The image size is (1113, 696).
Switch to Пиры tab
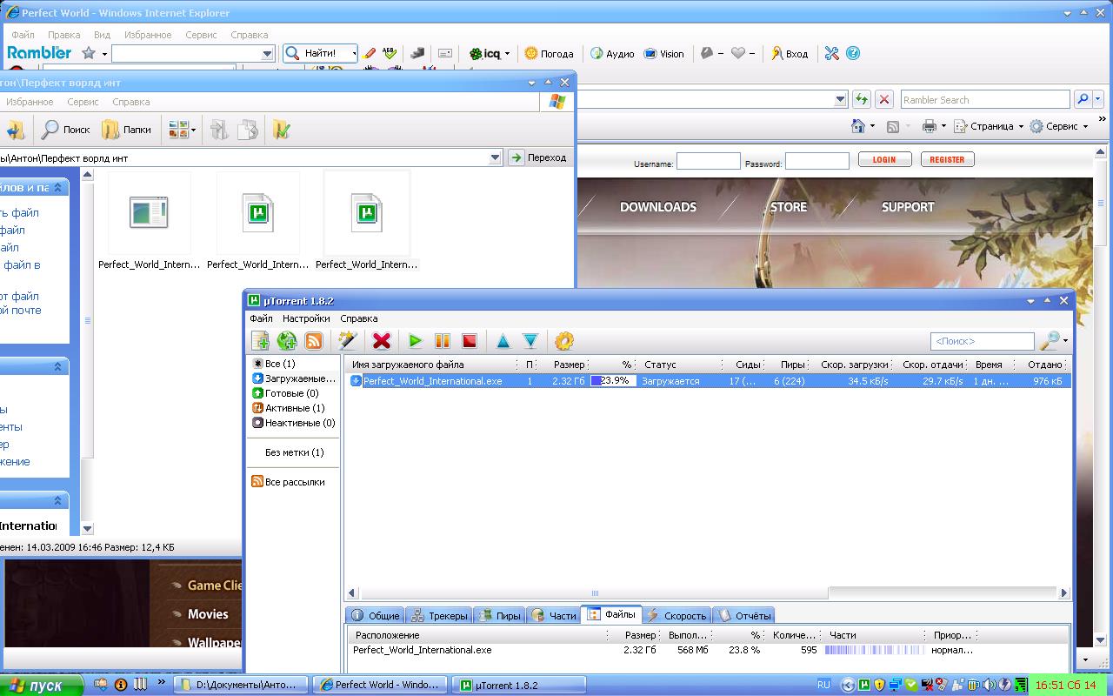(500, 615)
